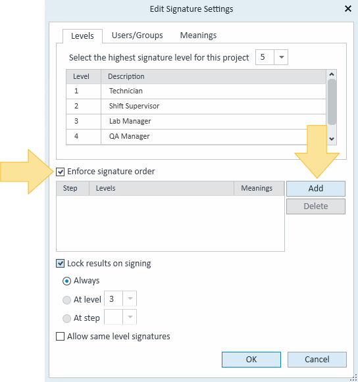Click the Add button for signature steps

point(316,189)
